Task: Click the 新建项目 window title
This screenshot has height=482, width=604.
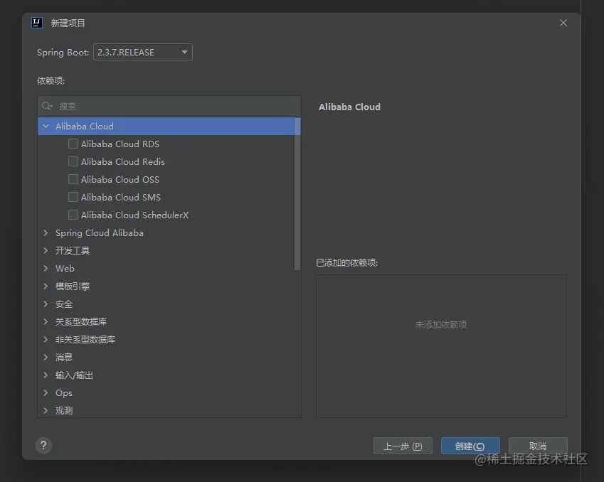Action: (x=68, y=23)
